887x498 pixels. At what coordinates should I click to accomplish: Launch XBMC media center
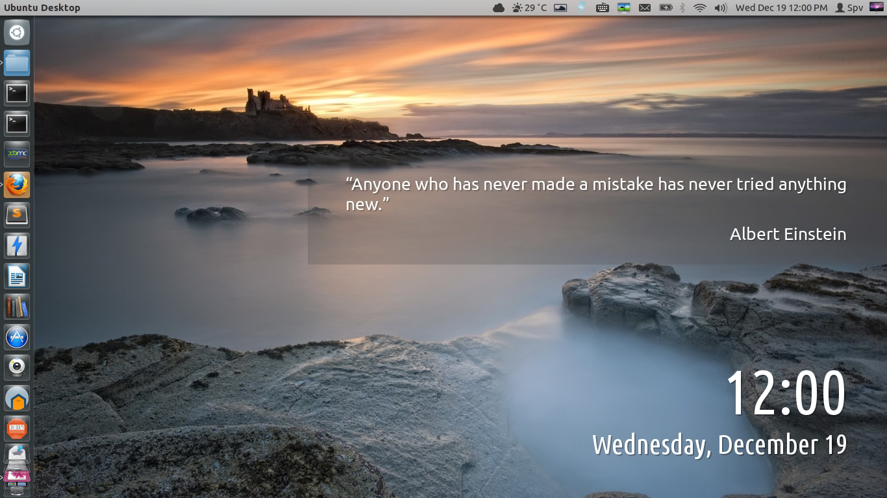(x=17, y=154)
